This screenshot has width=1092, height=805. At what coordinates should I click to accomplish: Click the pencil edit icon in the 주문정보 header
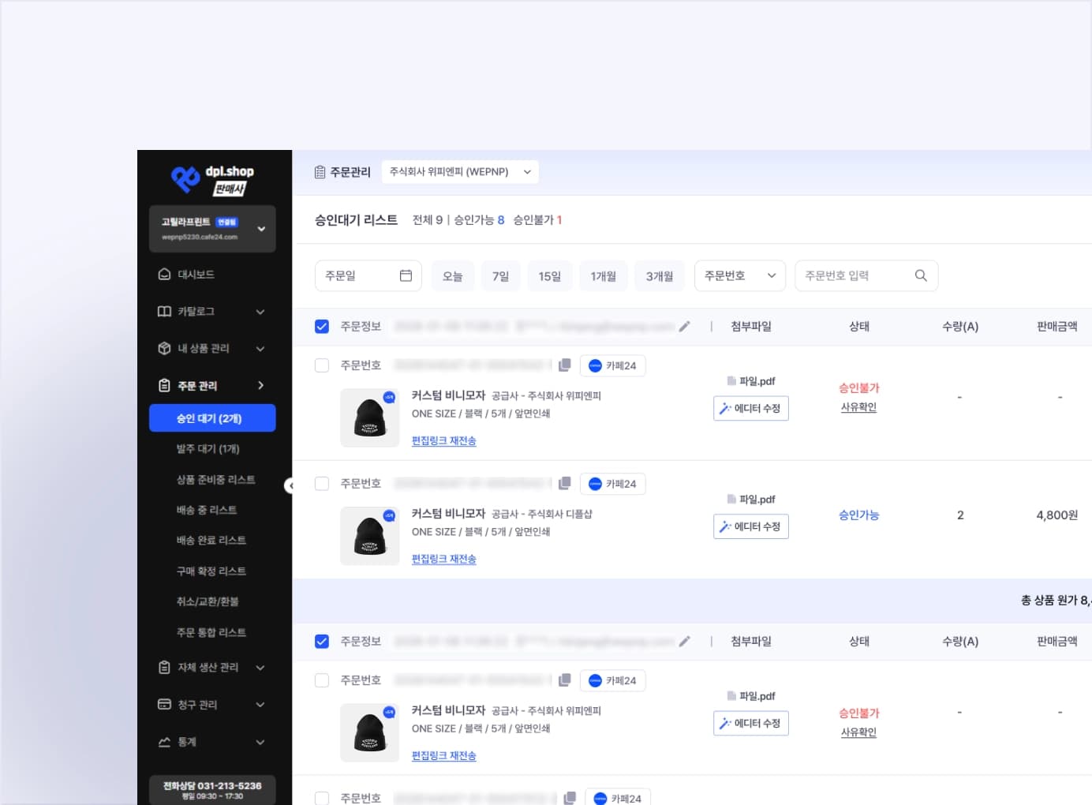(x=684, y=325)
